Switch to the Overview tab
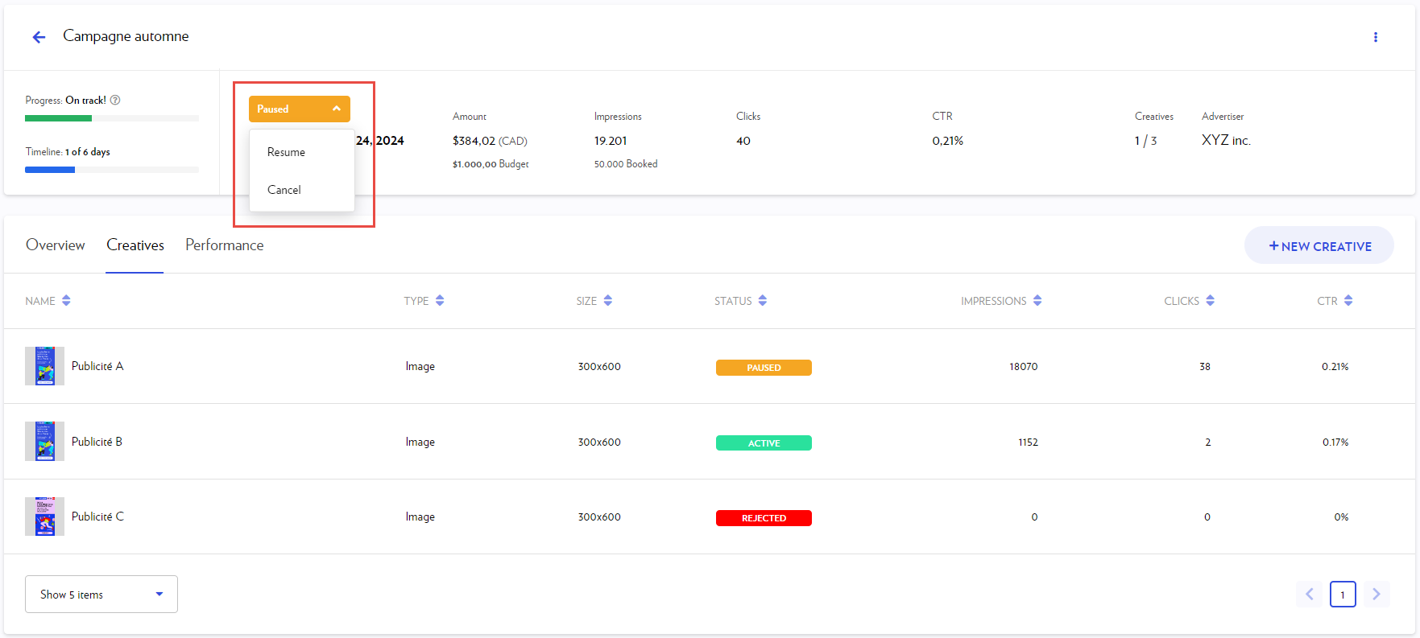Screen dimensions: 1420x638 (55, 245)
